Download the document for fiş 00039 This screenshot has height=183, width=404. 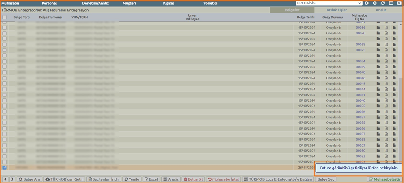click(x=386, y=145)
